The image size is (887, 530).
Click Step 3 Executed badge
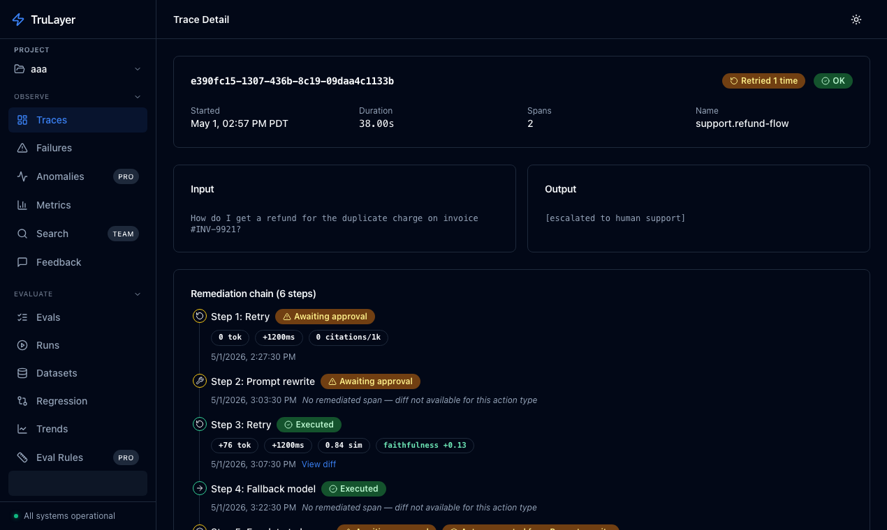[x=309, y=424]
